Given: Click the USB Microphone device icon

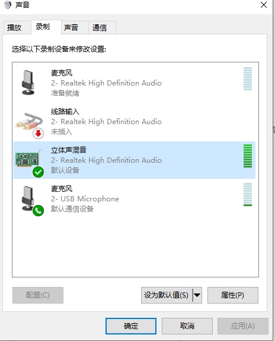Looking at the screenshot, I should (27, 198).
